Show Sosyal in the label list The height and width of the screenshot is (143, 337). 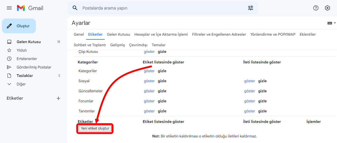149,81
